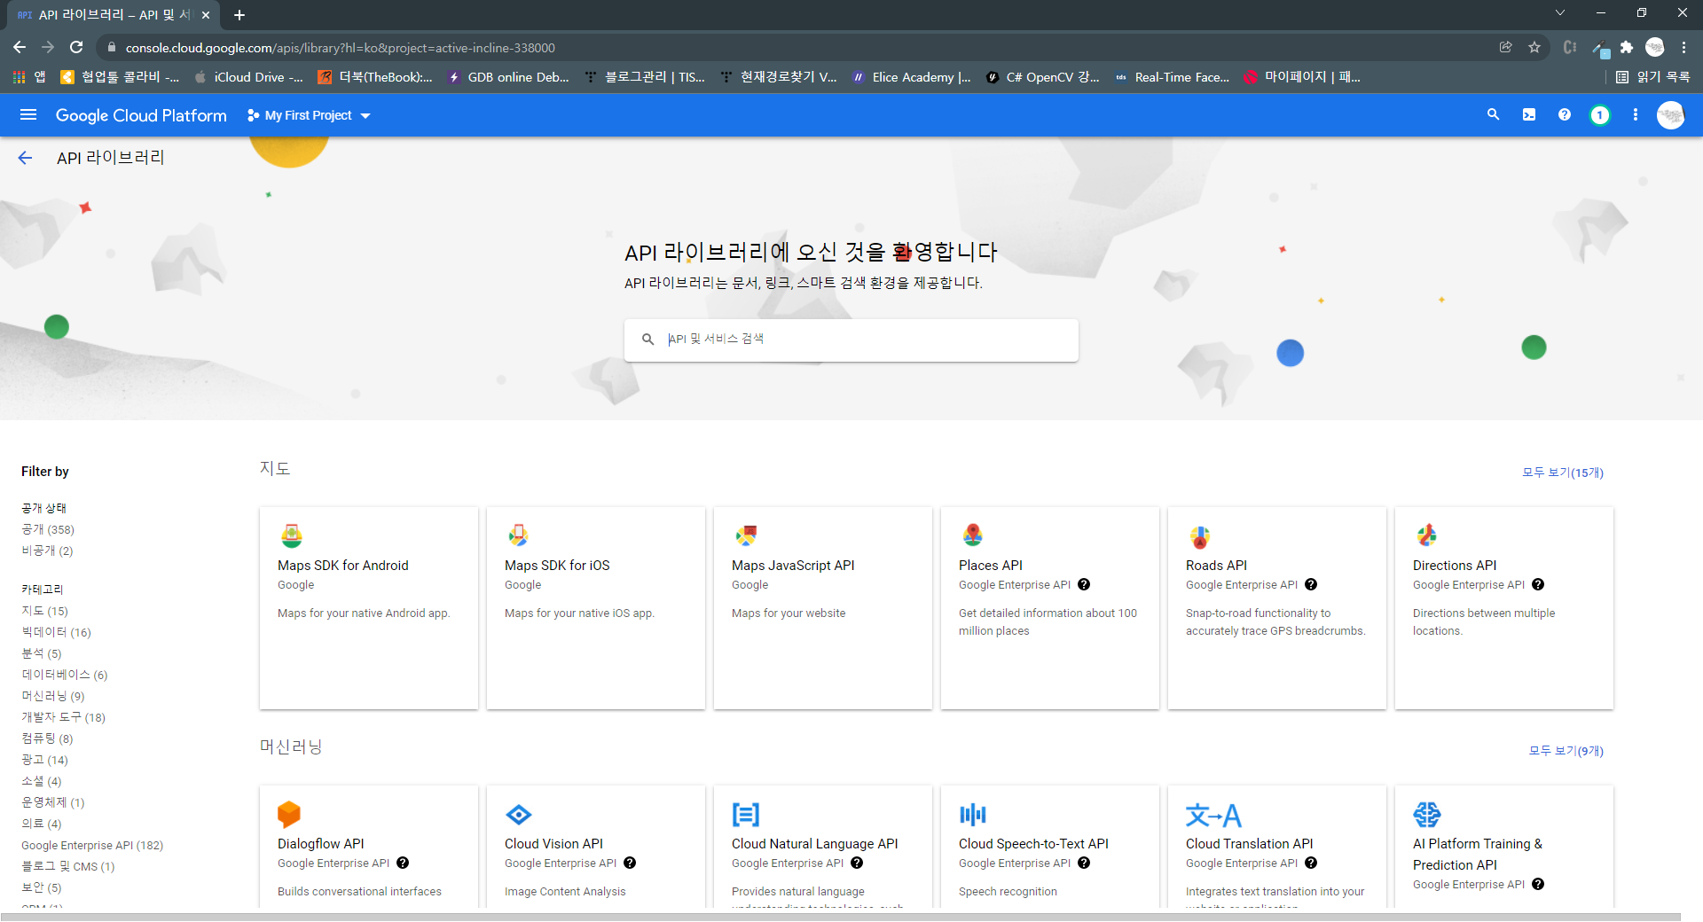Click the help icon beside Directions API enterprise label
This screenshot has height=922, width=1703.
pyautogui.click(x=1538, y=584)
